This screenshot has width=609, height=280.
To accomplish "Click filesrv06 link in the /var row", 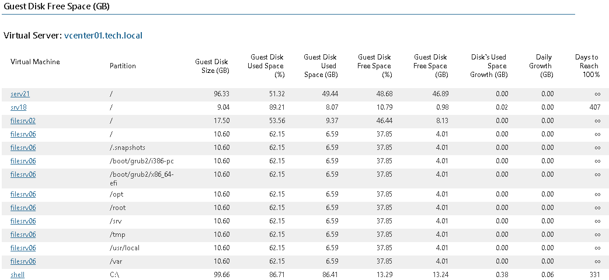I will (x=23, y=261).
